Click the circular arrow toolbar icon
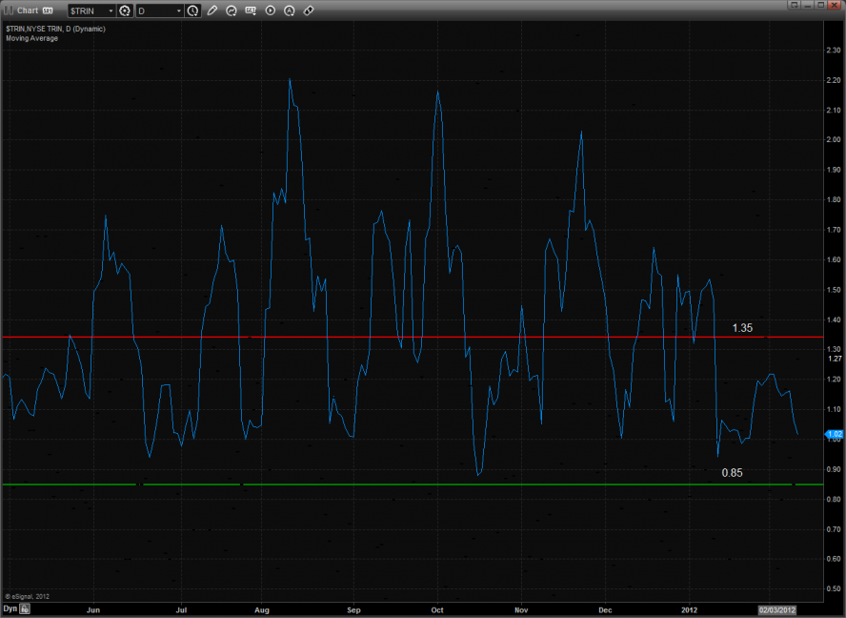Viewport: 846px width, 618px height. tap(232, 10)
